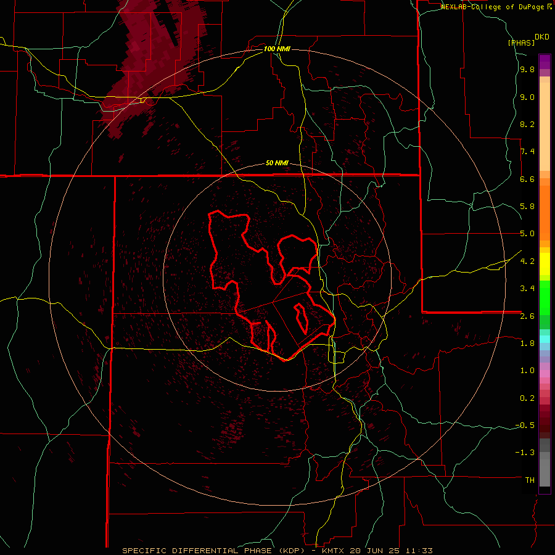This screenshot has width=555, height=555.
Task: Click the "DKD" label above the color scale
Action: coord(542,37)
